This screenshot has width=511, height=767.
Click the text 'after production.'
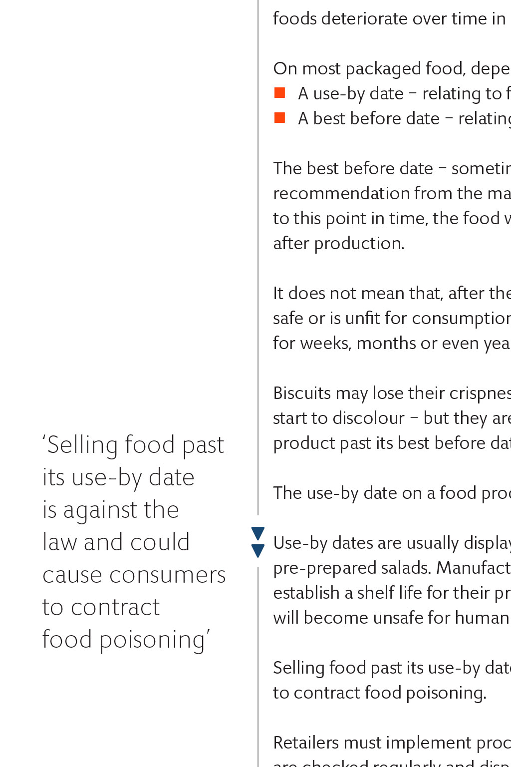pyautogui.click(x=339, y=243)
